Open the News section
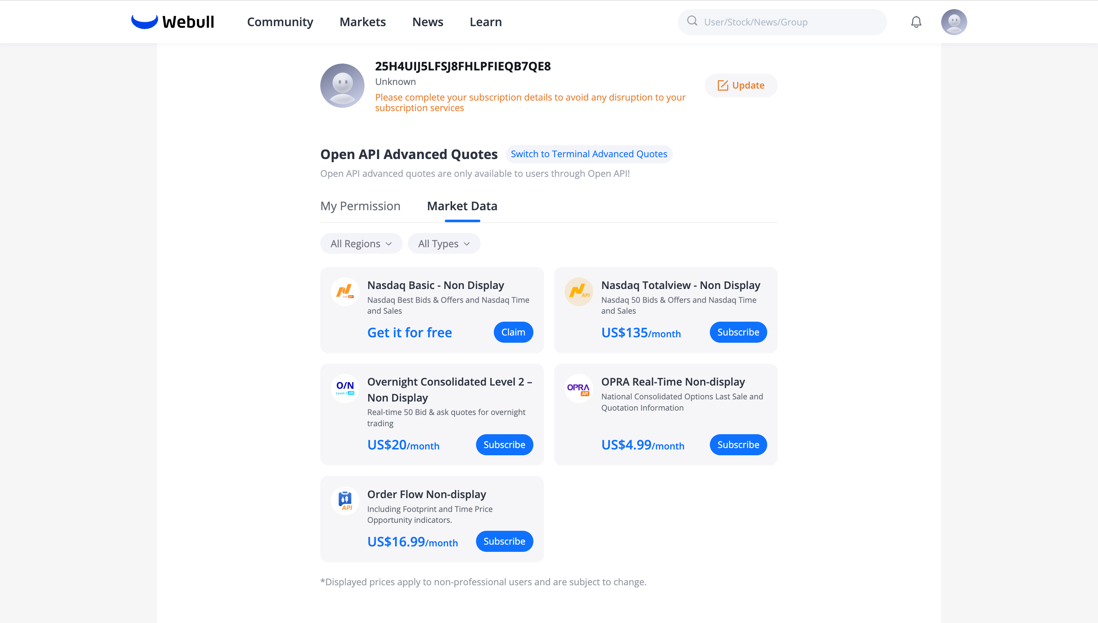The height and width of the screenshot is (623, 1098). pos(427,22)
